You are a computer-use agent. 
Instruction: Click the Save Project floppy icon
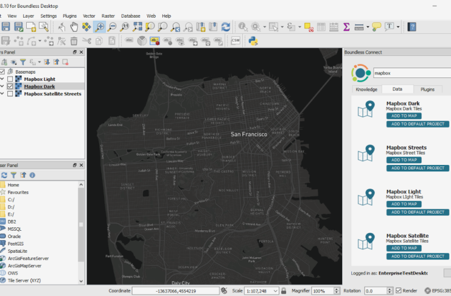click(5, 27)
